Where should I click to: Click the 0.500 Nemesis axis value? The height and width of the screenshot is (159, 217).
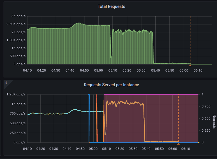(206, 118)
